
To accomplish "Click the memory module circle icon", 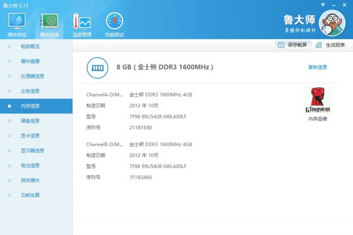I will click(x=97, y=68).
